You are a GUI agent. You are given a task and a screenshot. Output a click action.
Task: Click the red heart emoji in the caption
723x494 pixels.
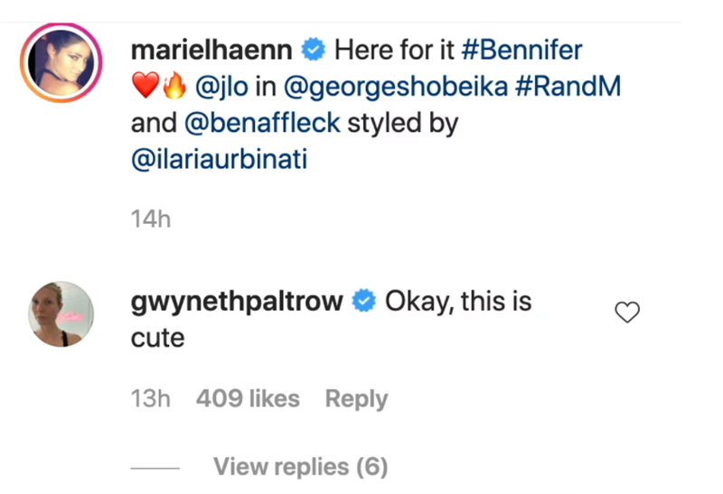(145, 88)
